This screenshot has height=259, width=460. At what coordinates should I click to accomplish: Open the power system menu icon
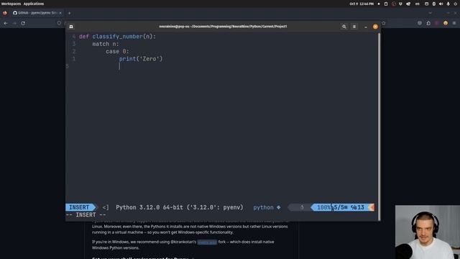coord(456,4)
